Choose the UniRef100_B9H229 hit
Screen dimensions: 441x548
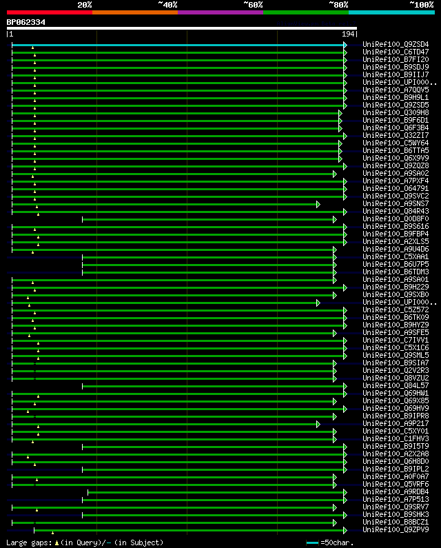(x=396, y=287)
